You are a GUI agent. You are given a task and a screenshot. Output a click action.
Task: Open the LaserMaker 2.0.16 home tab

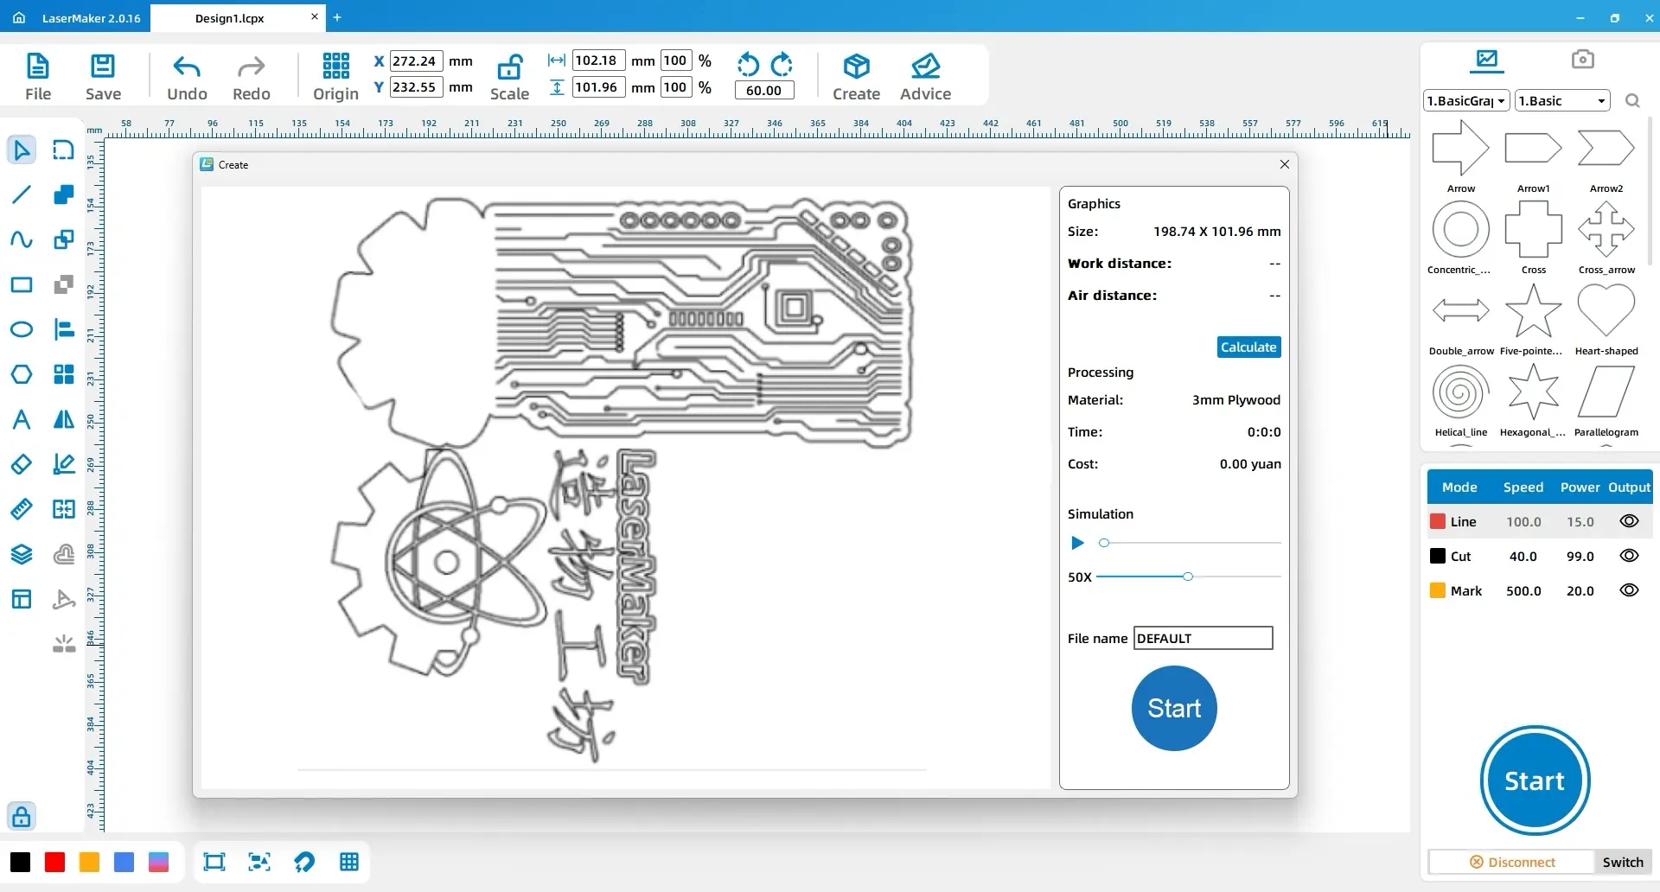click(x=76, y=17)
